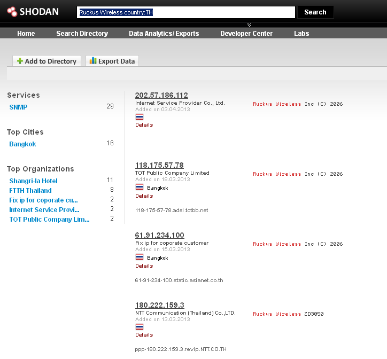Click Thailand flag under 118.175.57.78 result
The width and height of the screenshot is (387, 359).
point(140,187)
